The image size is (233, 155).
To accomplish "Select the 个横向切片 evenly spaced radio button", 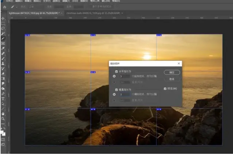I will pyautogui.click(x=114, y=94).
